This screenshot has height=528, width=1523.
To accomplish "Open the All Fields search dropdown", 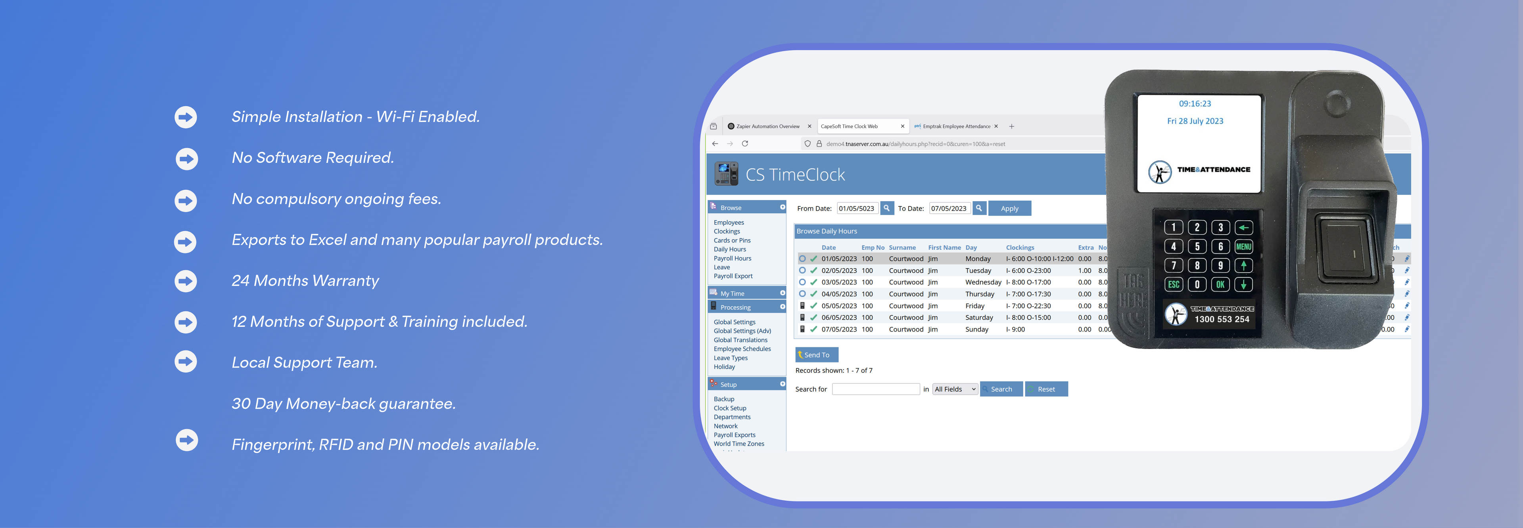I will 955,389.
